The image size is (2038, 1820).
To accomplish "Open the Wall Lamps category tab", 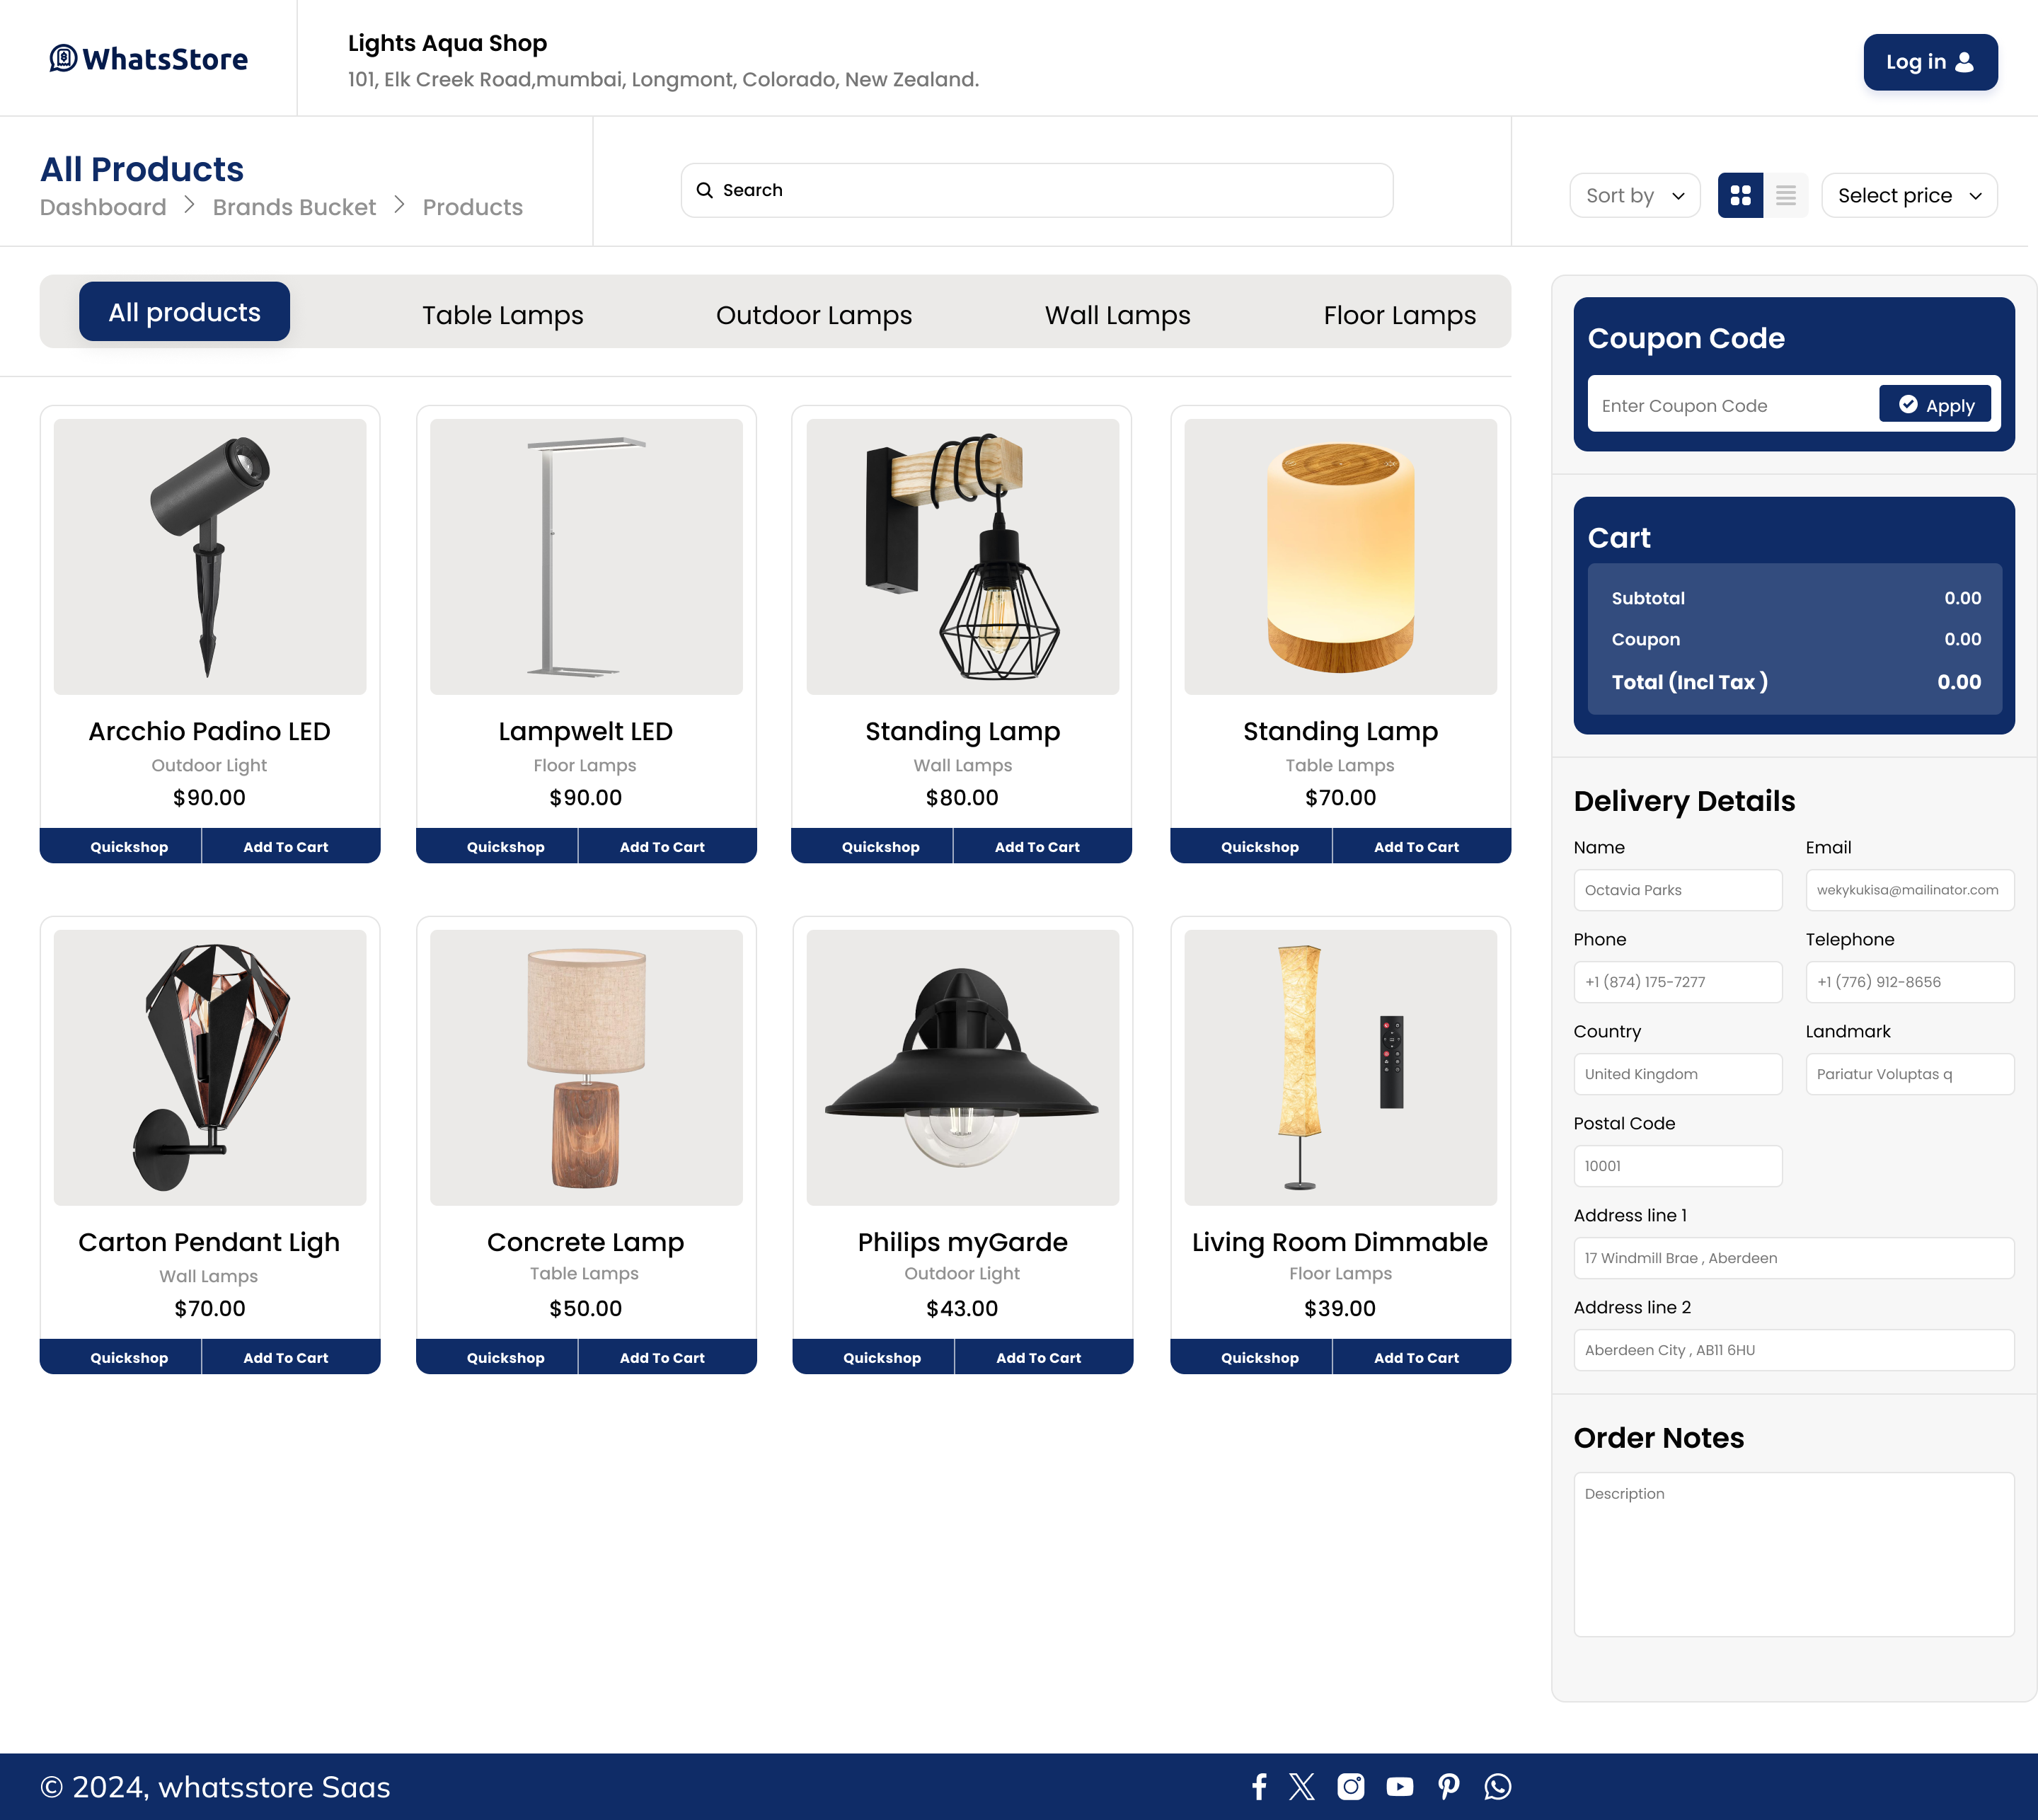I will pos(1117,315).
